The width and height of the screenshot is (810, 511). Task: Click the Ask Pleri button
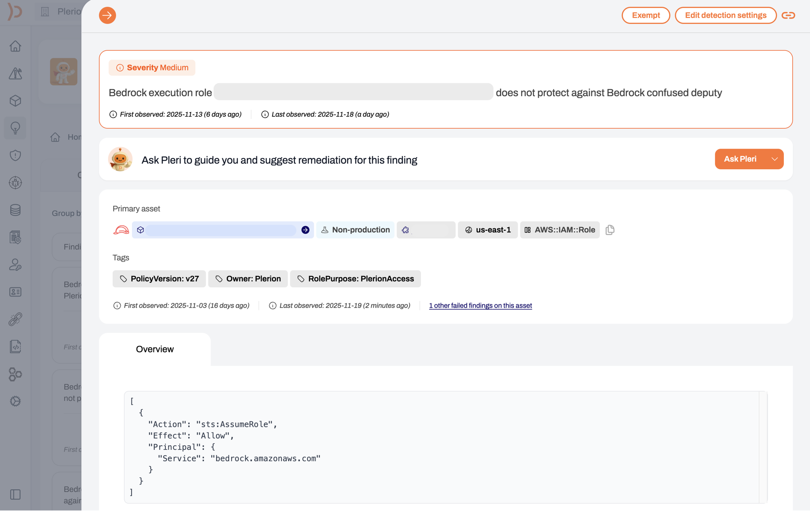[740, 159]
